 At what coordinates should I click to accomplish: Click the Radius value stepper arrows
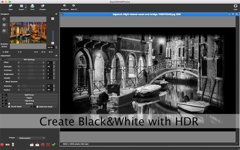(54, 90)
